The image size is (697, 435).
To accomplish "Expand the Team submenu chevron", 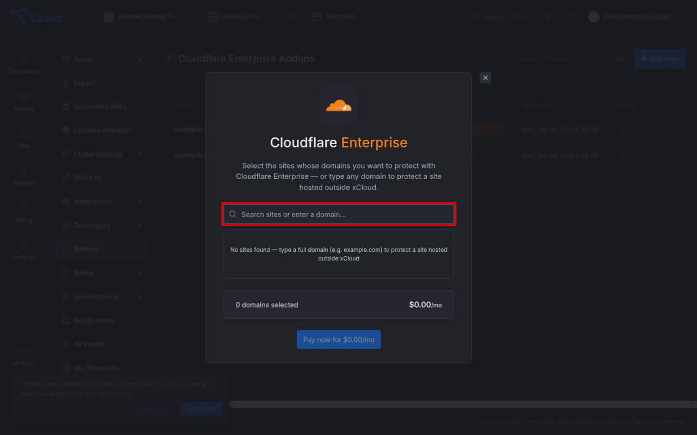I will point(139,59).
